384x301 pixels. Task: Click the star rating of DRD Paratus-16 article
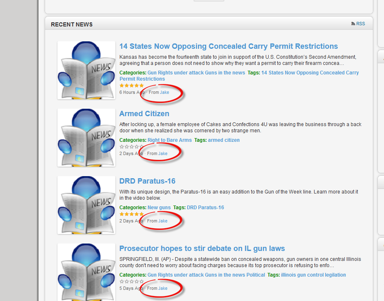click(x=131, y=214)
